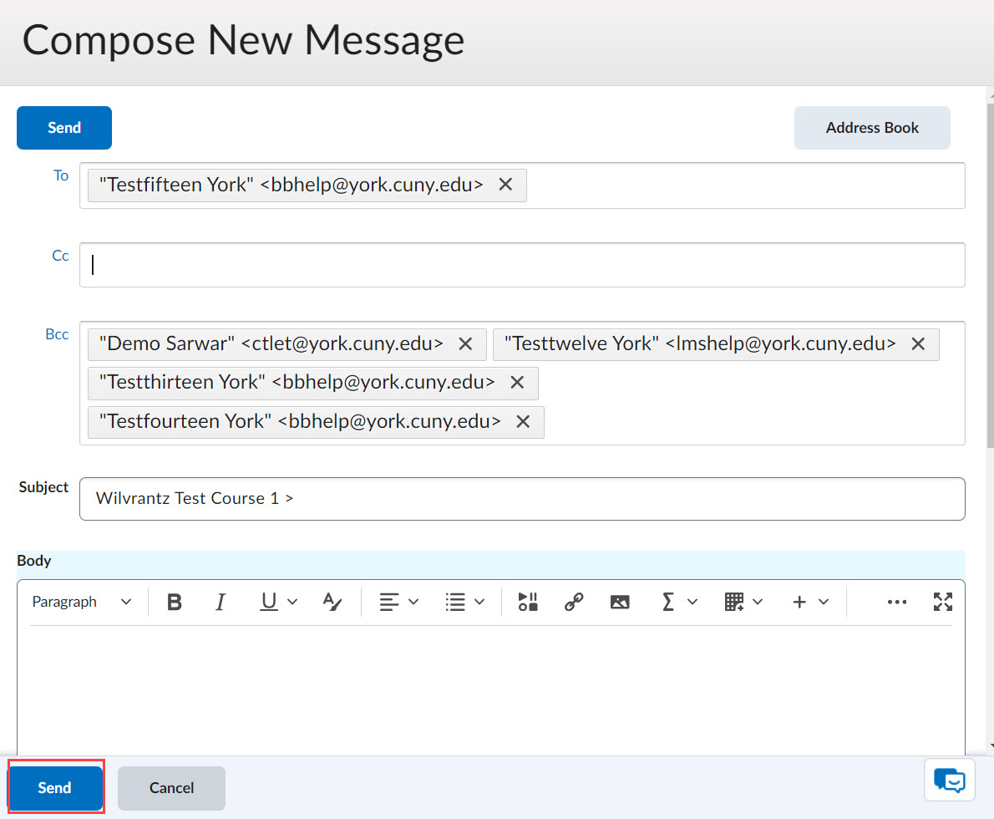This screenshot has height=819, width=994.
Task: Open the chat support bubble icon
Action: (949, 780)
